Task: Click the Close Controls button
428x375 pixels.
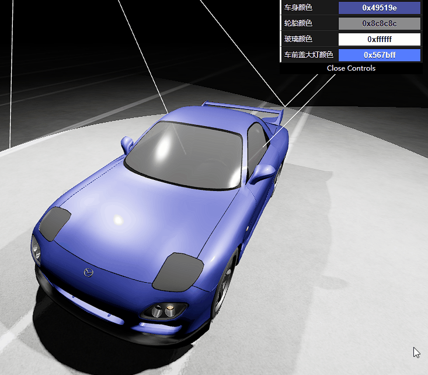Action: (x=351, y=68)
